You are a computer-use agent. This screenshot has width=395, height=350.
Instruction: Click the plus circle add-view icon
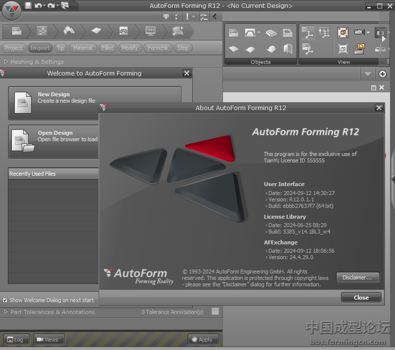coord(383,74)
